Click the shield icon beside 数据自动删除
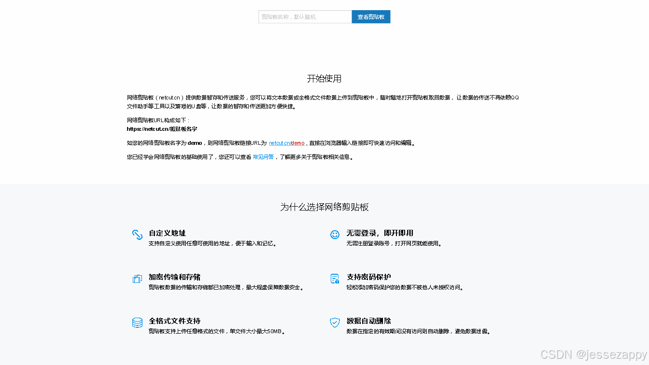The height and width of the screenshot is (365, 649). click(335, 323)
